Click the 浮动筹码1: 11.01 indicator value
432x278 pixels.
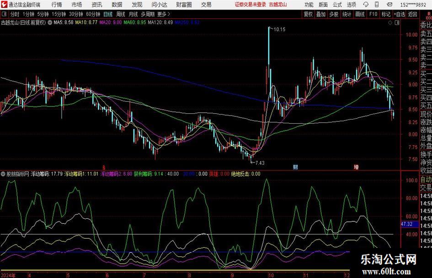coord(81,174)
